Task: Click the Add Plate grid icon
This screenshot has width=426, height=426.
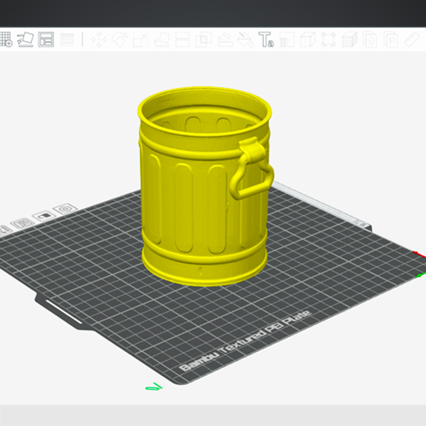Action: [x=5, y=39]
